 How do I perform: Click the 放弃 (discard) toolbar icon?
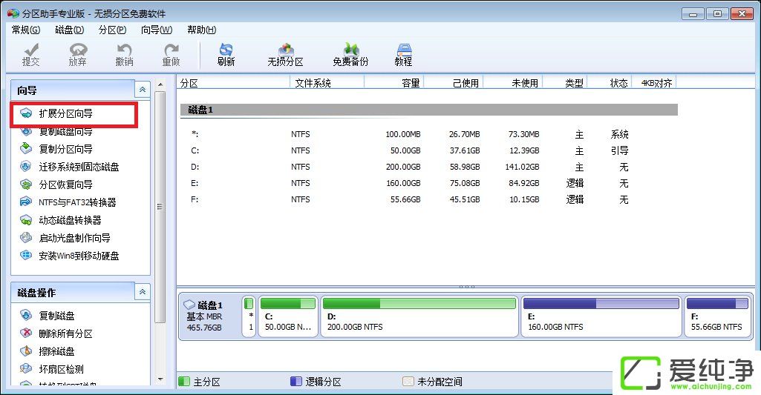[78, 55]
